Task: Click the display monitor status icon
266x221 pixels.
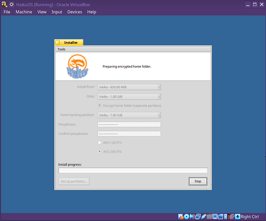Action: click(215, 217)
